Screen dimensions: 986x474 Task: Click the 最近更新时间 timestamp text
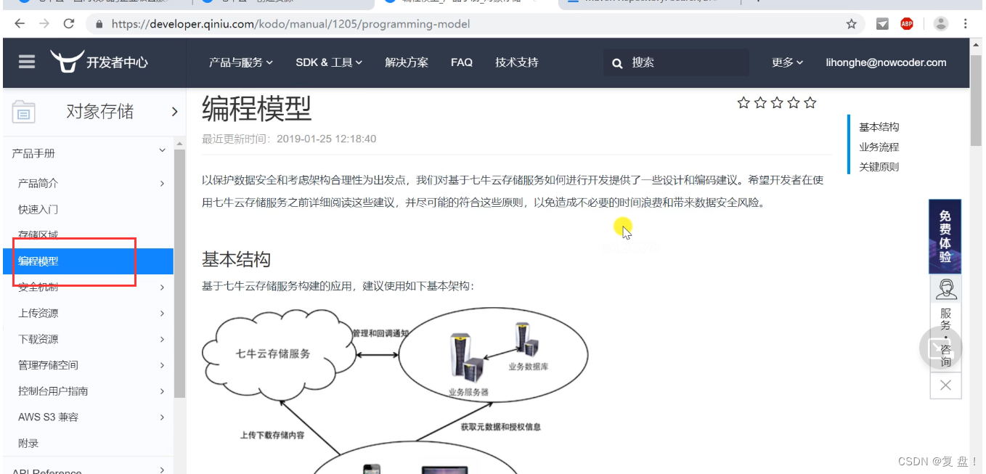tap(289, 139)
